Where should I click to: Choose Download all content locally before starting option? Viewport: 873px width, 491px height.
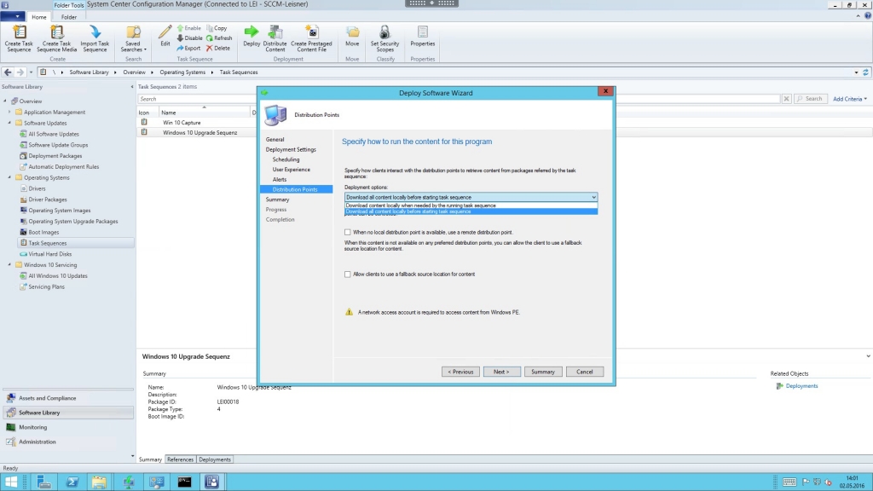[471, 211]
